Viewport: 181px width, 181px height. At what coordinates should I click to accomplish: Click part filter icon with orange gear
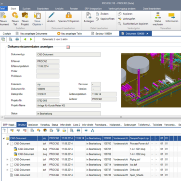pyautogui.click(x=39, y=130)
